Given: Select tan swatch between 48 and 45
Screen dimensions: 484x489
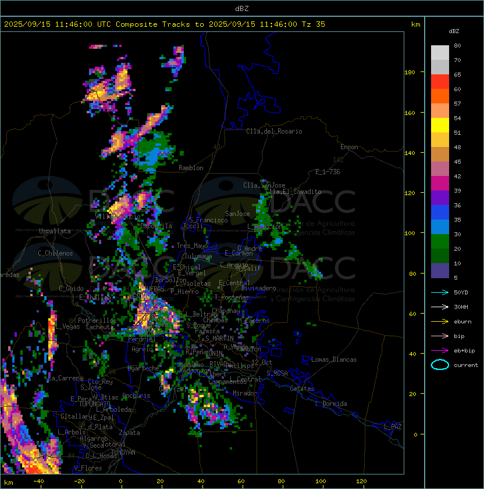Looking at the screenshot, I should (x=440, y=154).
